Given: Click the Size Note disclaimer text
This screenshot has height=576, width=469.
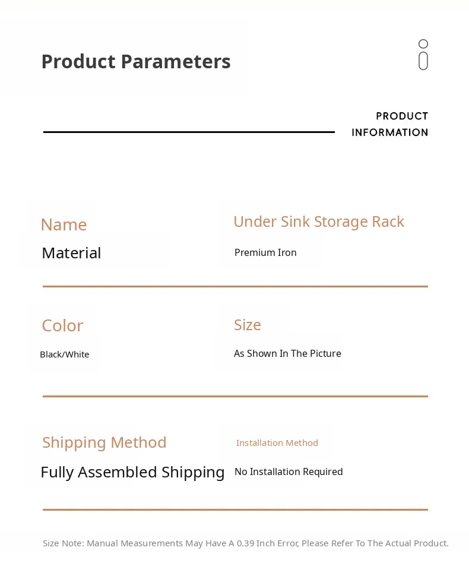Looking at the screenshot, I should (x=246, y=543).
